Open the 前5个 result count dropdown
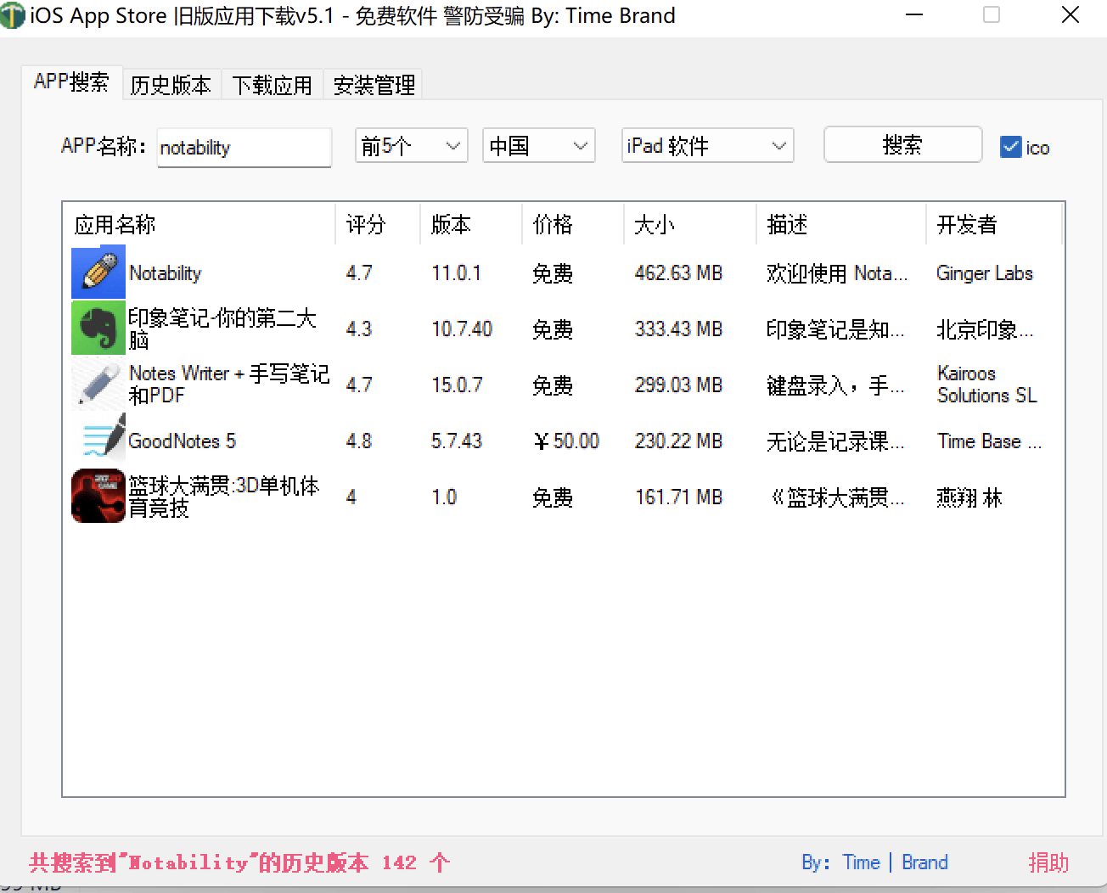Image resolution: width=1107 pixels, height=893 pixels. [x=412, y=146]
